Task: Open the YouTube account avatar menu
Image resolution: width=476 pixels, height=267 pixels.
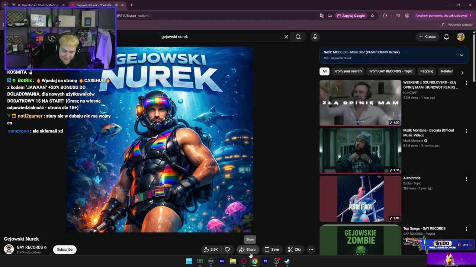Action: (461, 37)
